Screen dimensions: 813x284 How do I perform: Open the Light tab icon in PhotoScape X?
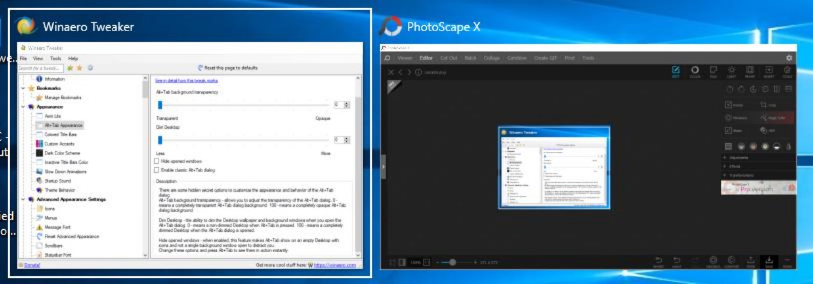731,70
